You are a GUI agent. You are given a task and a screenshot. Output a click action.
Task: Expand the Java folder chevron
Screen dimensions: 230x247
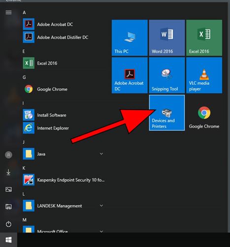[x=101, y=154]
